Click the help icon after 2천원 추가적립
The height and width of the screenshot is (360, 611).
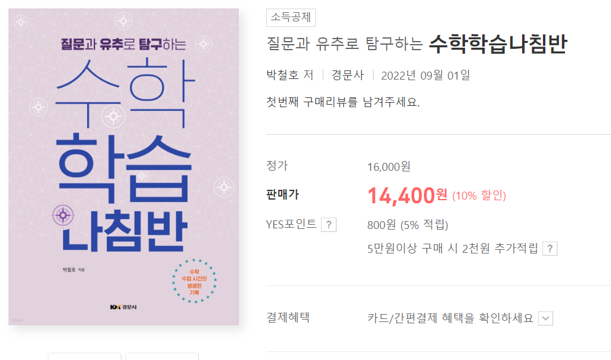click(x=550, y=249)
